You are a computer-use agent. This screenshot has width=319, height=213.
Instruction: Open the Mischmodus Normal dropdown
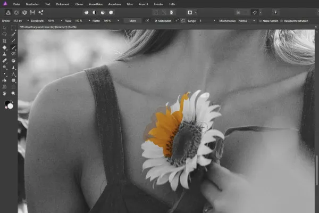point(247,21)
